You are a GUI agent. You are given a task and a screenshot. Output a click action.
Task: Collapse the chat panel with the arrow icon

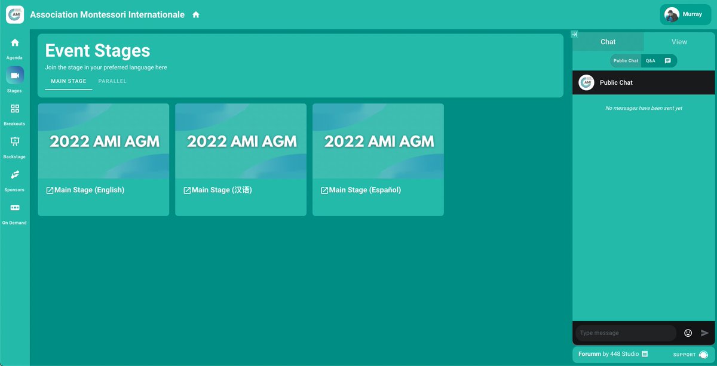pyautogui.click(x=575, y=35)
